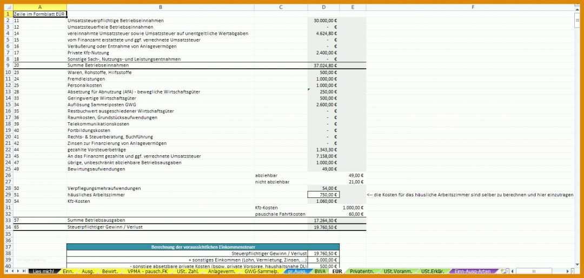This screenshot has height=278, width=584.
Task: Select cell 'Summe Betriebsausgaben'
Action: point(161,220)
